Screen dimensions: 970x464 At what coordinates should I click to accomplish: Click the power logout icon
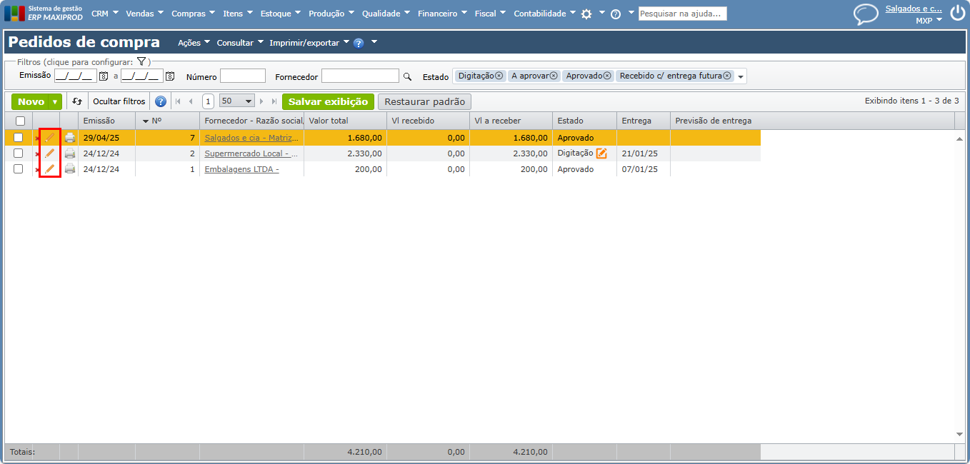[x=957, y=13]
